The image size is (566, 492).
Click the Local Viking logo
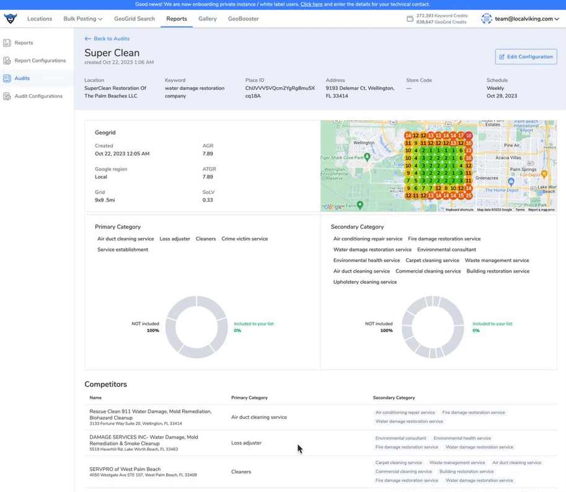[x=11, y=19]
